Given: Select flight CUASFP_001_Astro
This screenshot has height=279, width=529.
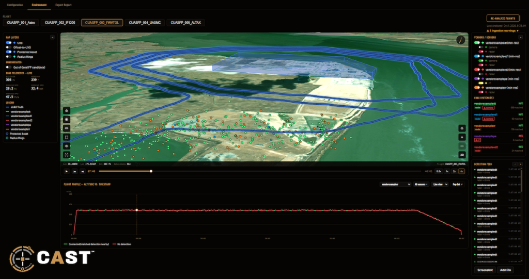Looking at the screenshot, I should click(21, 23).
